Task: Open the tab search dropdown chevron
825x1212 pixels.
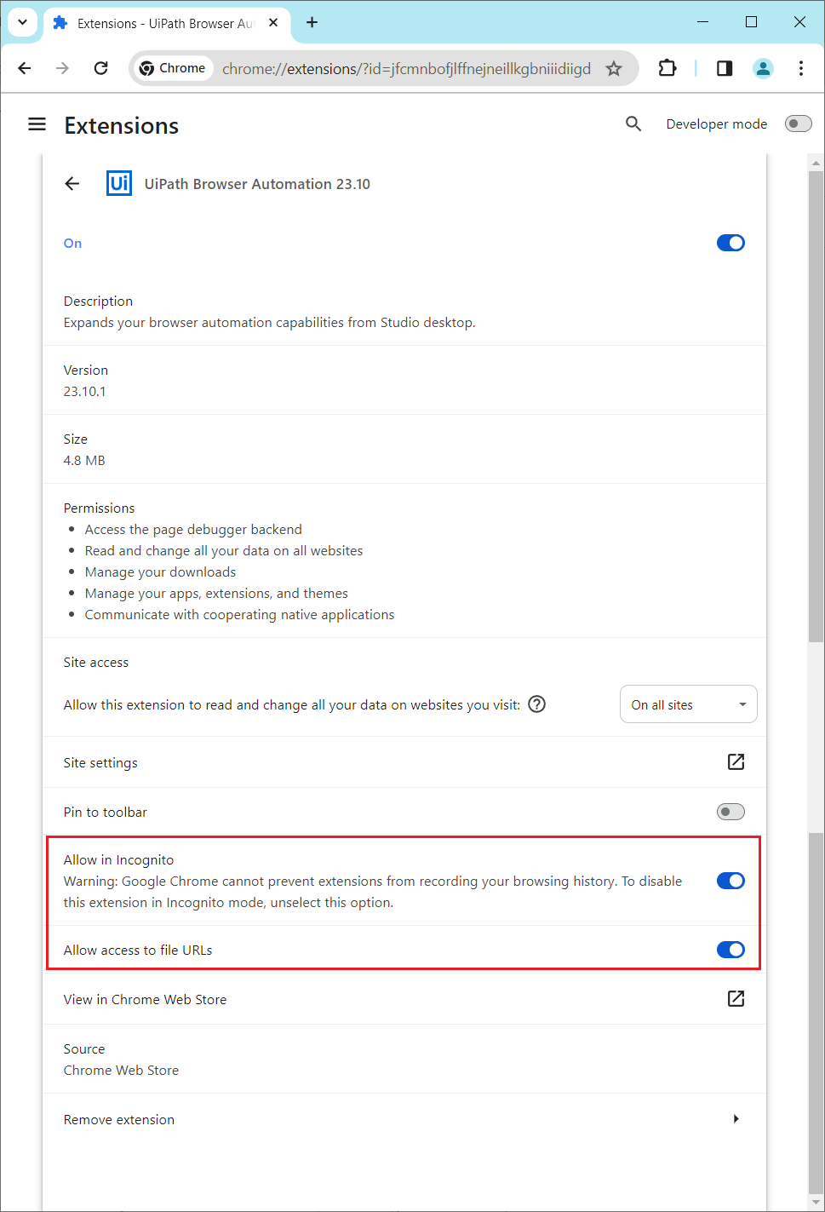Action: point(23,22)
